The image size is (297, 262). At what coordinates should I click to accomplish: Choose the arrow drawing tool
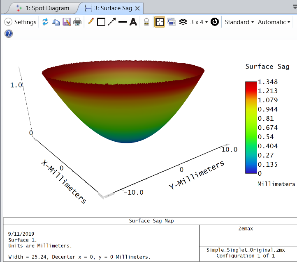[112, 22]
